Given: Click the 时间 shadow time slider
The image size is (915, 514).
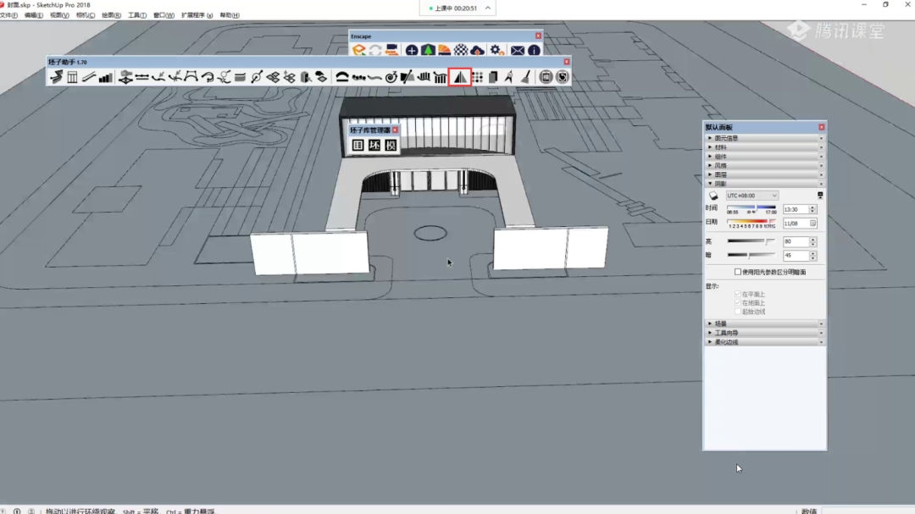Looking at the screenshot, I should coord(751,209).
